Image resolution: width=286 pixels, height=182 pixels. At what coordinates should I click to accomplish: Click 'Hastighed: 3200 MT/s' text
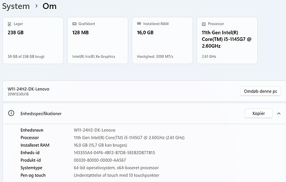tap(155, 57)
